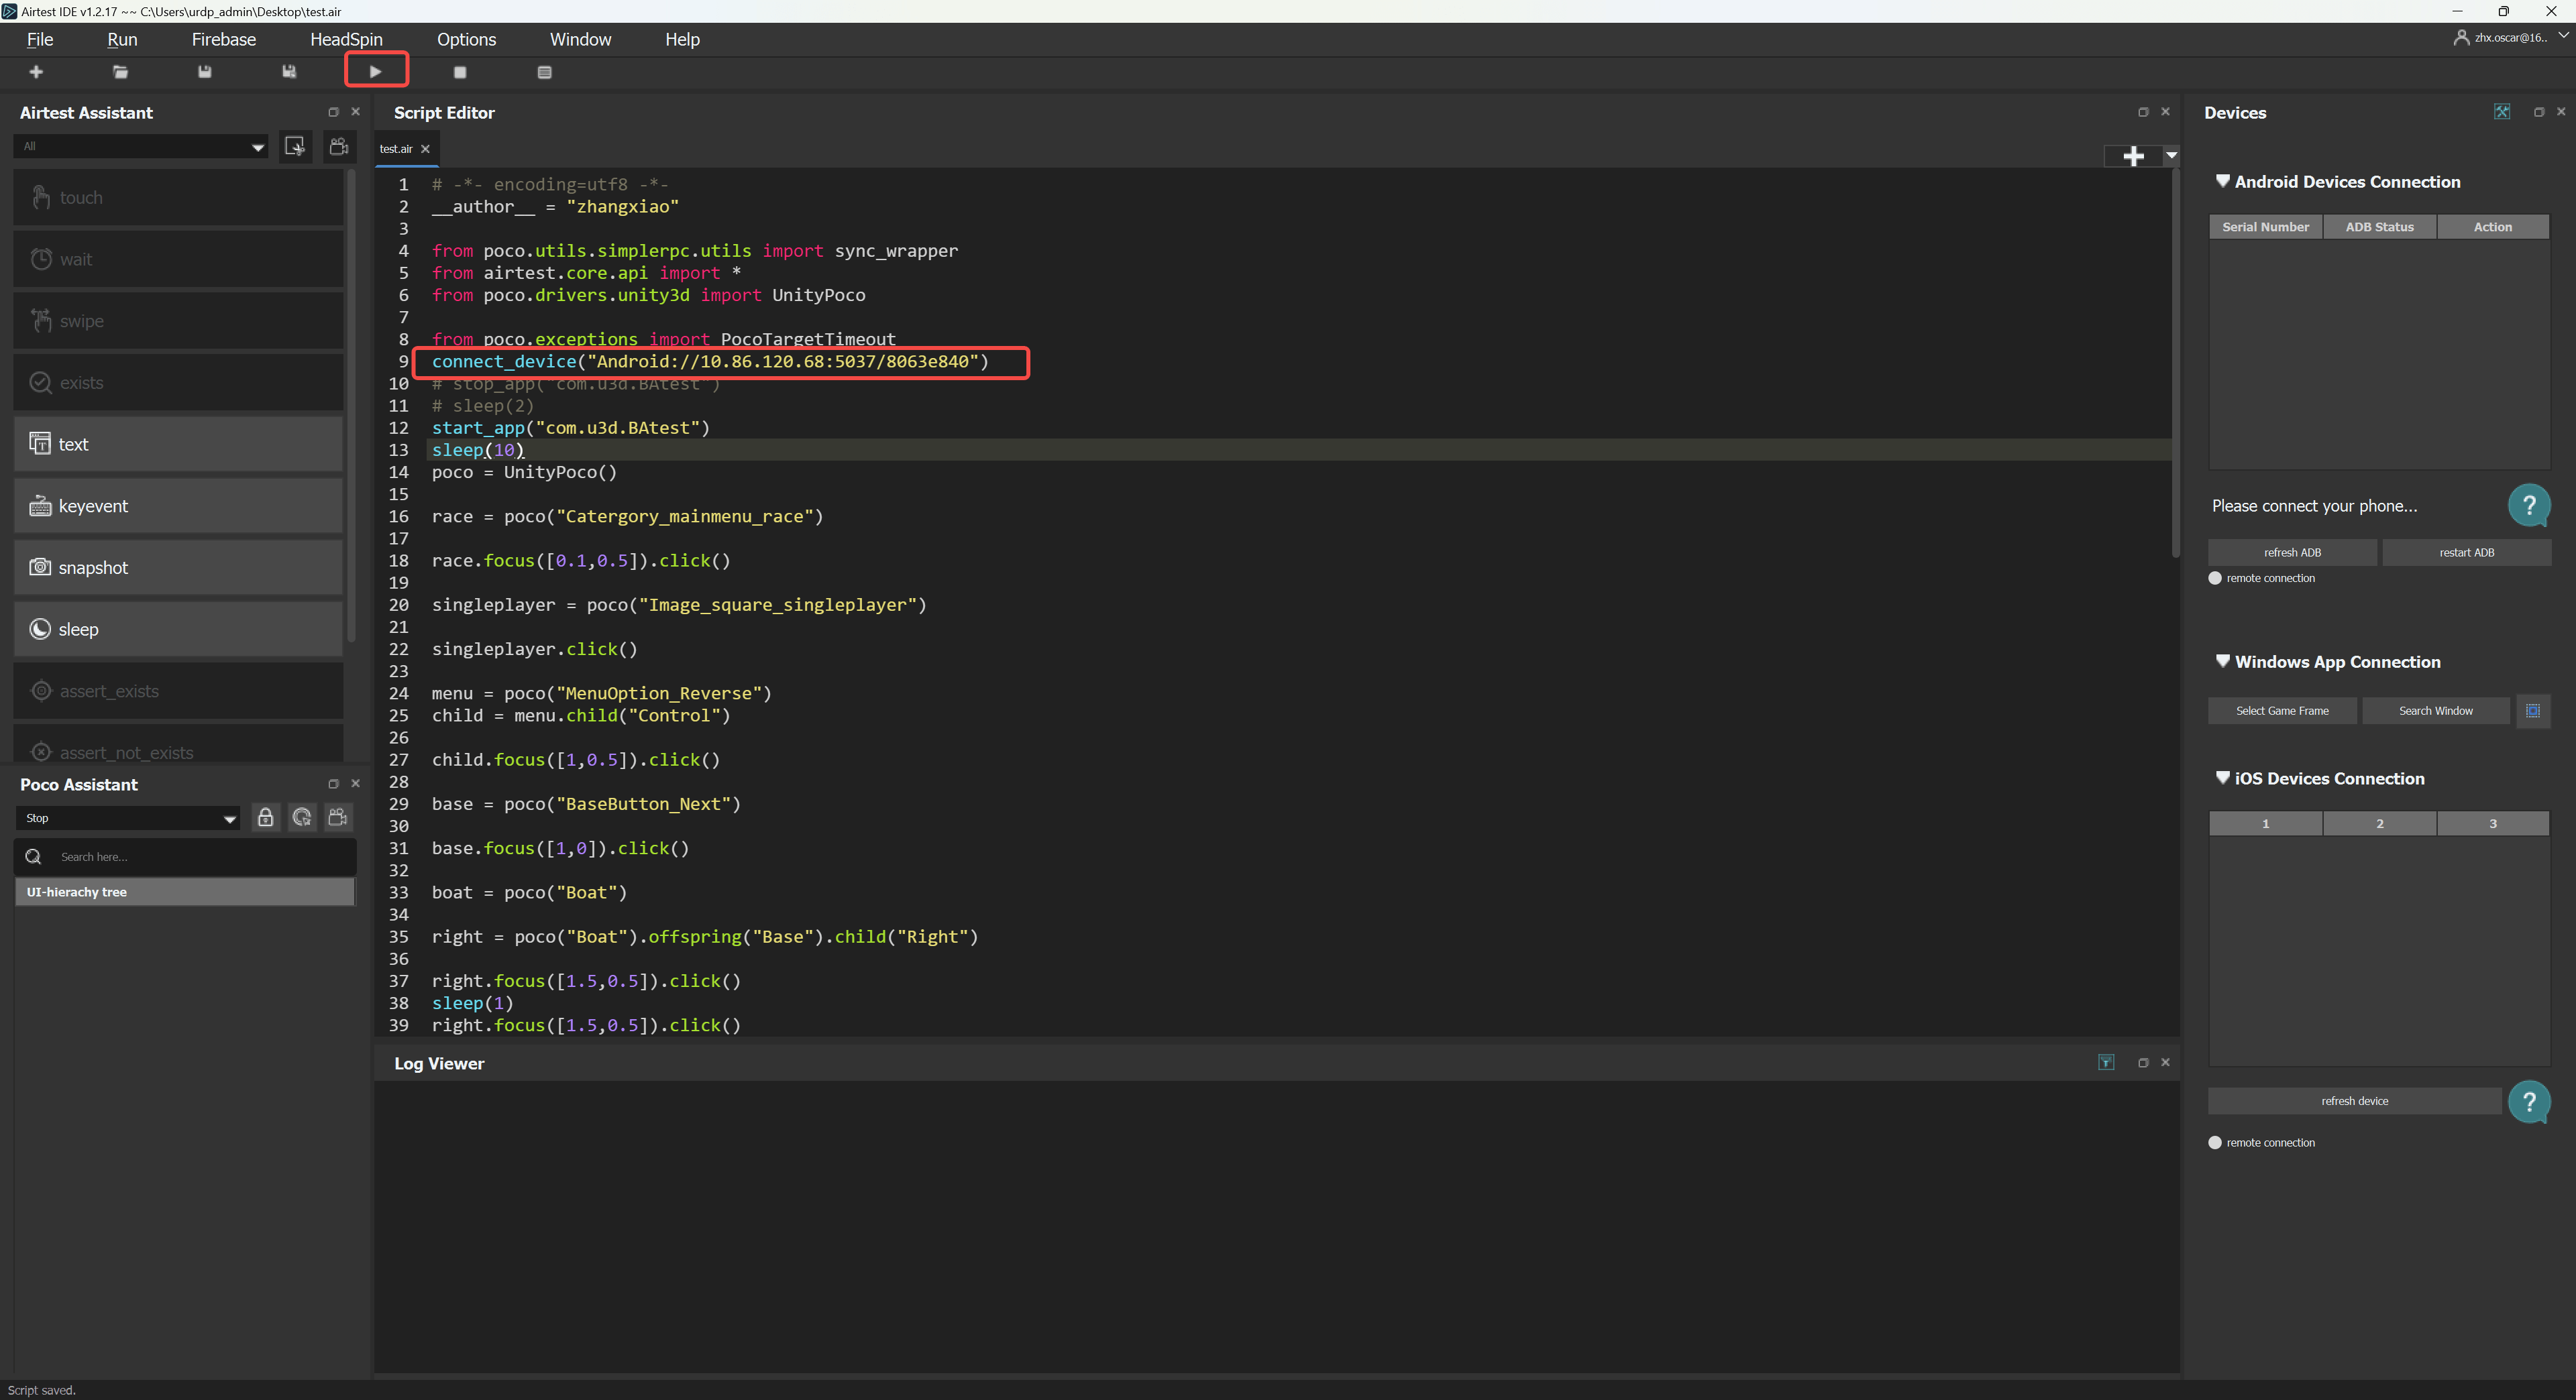Screen dimensions: 2576x1400
Task: Collapse Windows App Connection section
Action: pos(2222,662)
